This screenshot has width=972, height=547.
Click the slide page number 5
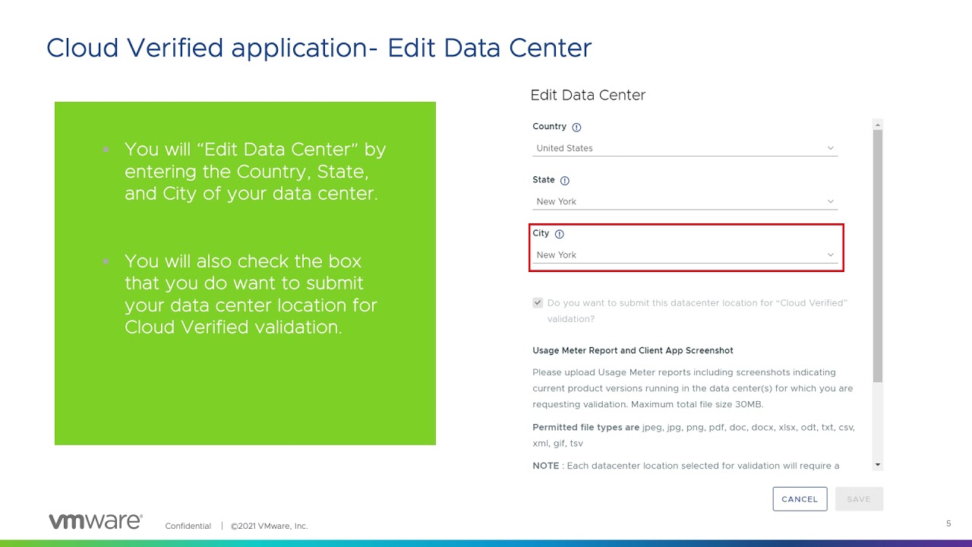[x=948, y=523]
